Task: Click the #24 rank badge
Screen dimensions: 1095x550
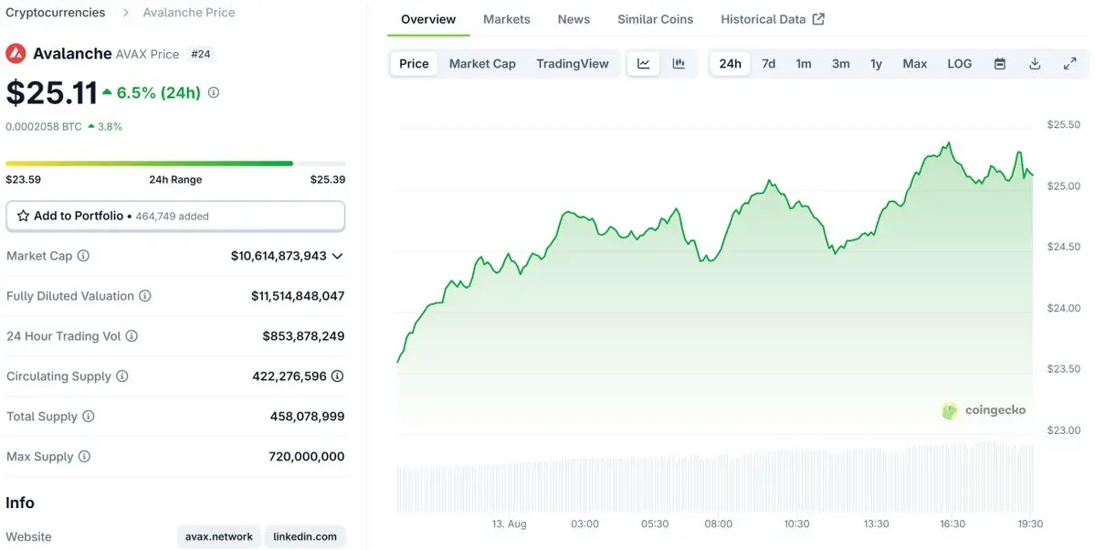Action: (x=201, y=54)
